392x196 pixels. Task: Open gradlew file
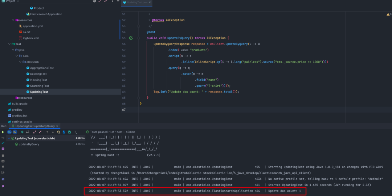(15, 110)
